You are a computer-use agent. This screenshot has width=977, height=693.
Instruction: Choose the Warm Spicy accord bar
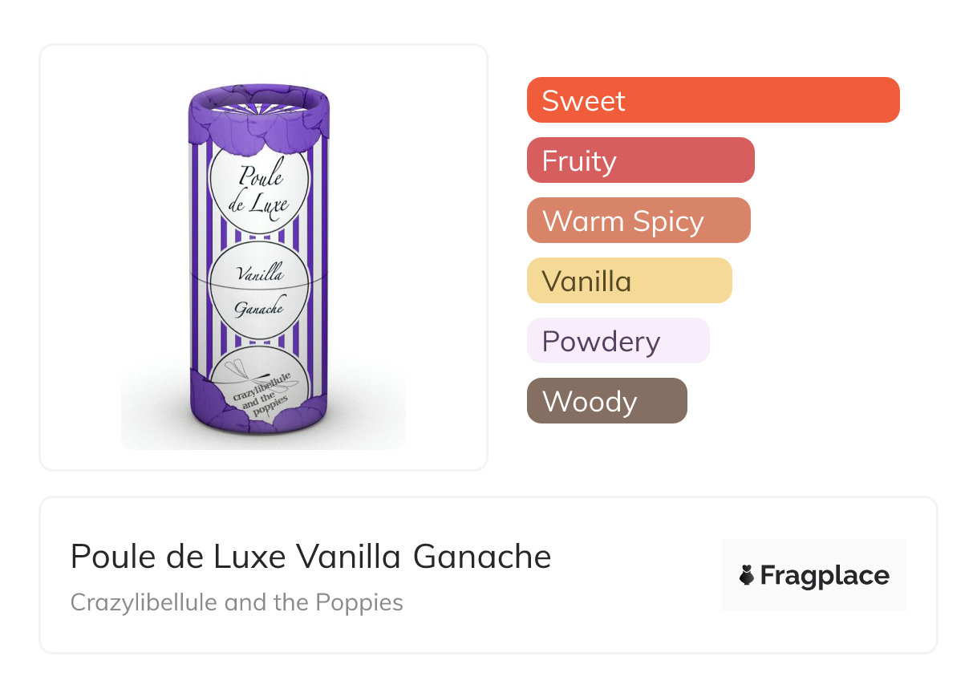coord(638,221)
